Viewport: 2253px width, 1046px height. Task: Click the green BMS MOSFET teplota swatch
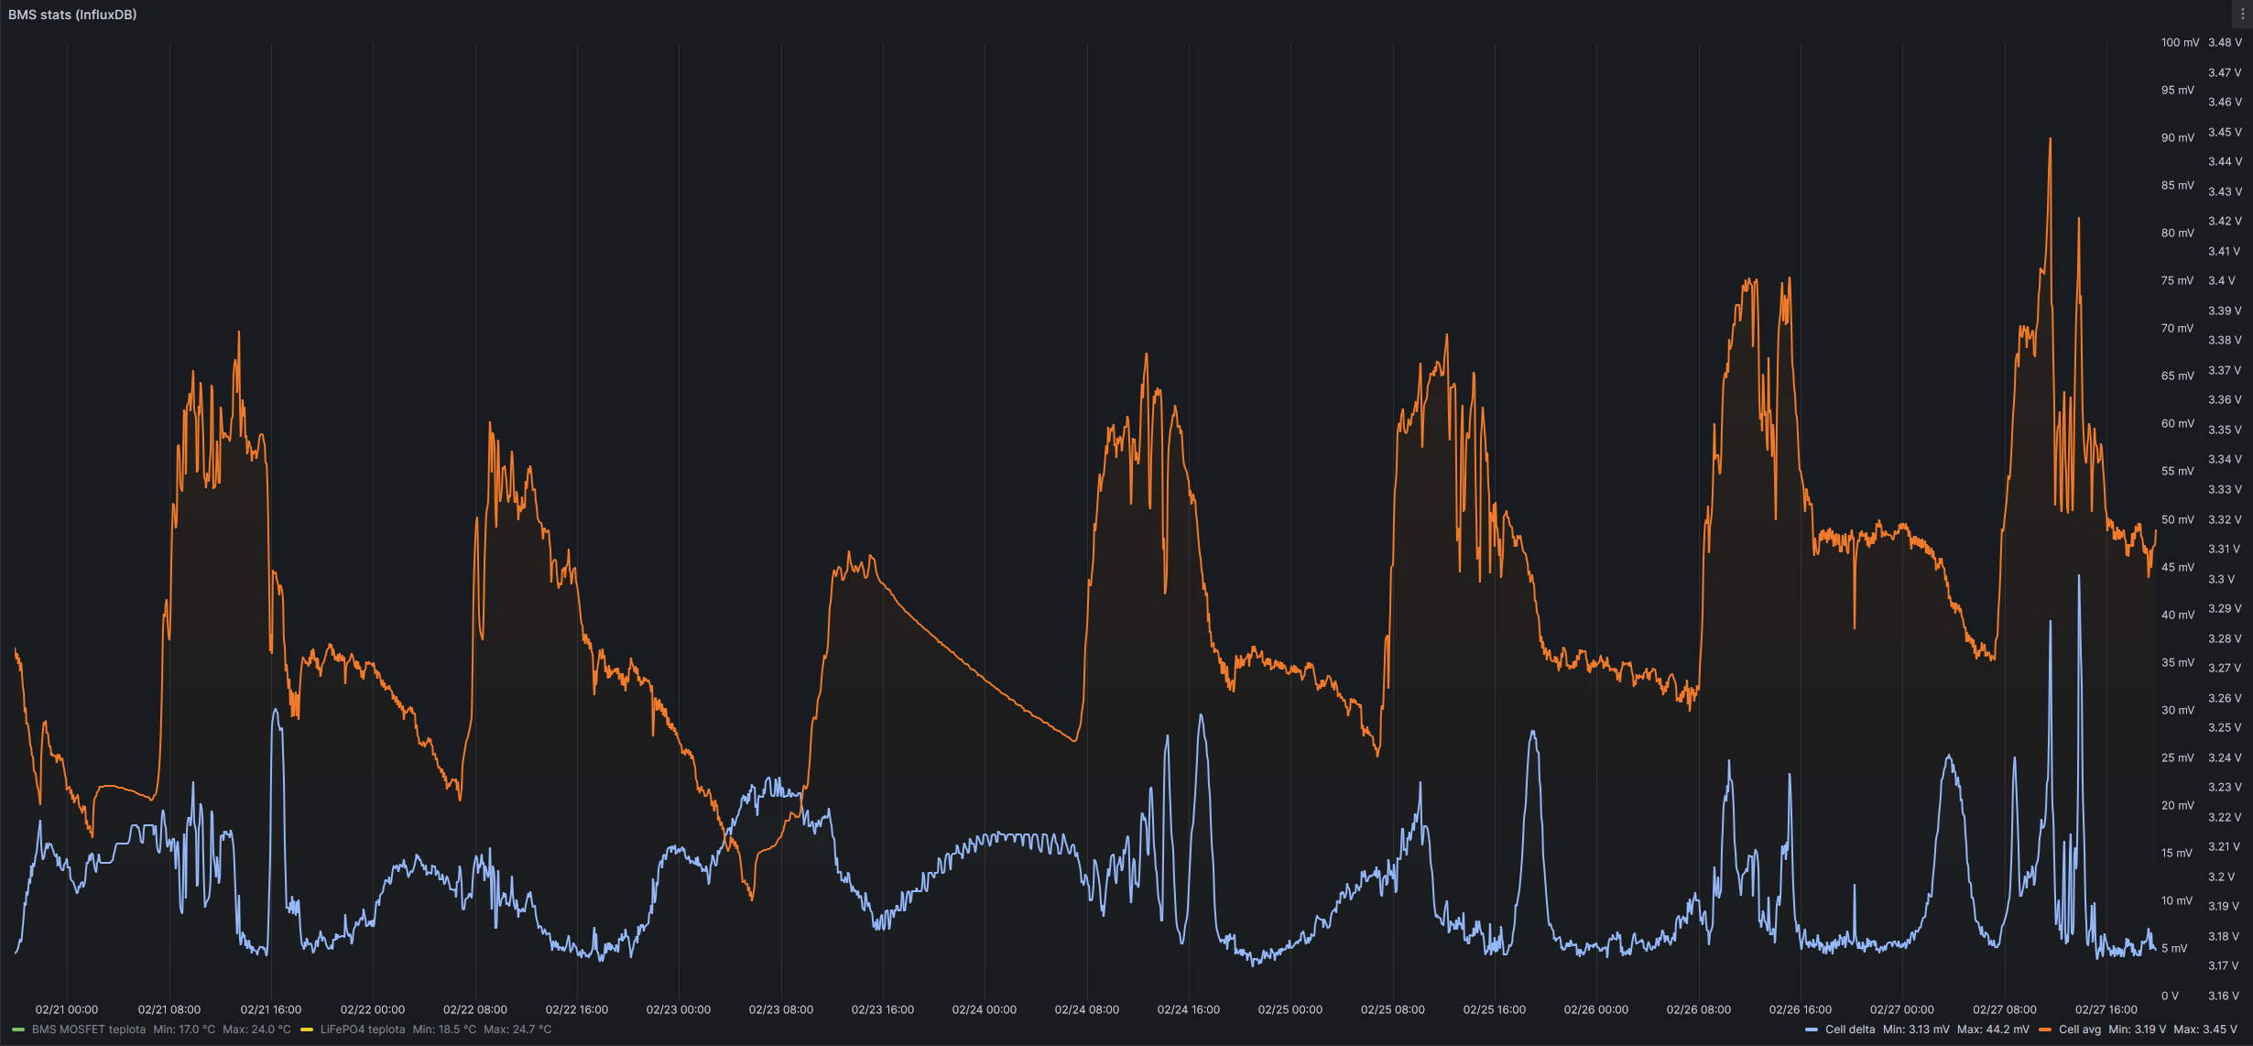point(18,1030)
